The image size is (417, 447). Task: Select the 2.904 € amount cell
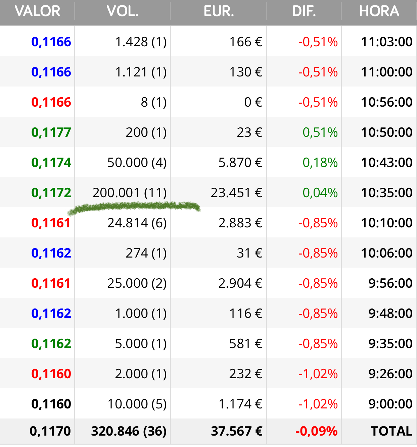240,283
